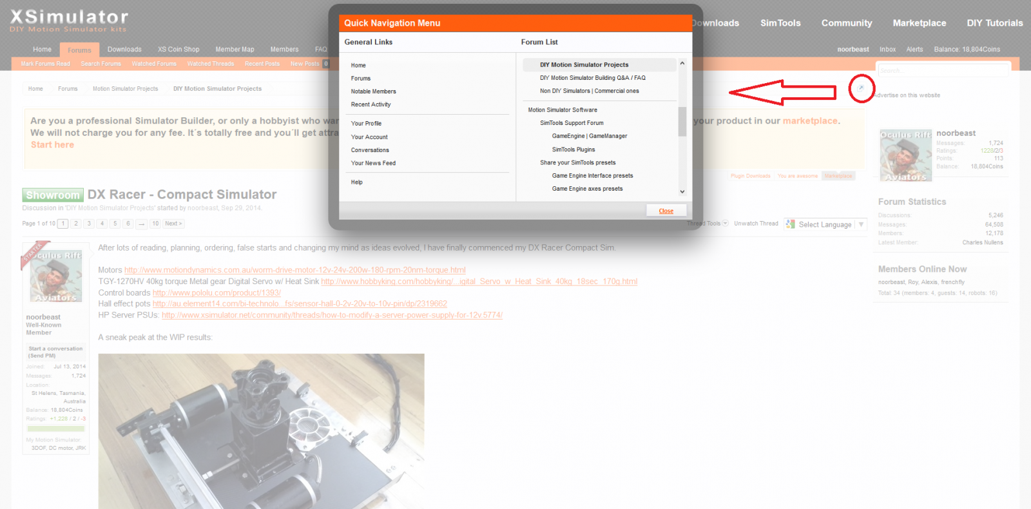The width and height of the screenshot is (1031, 509).
Task: Open Watched Threads link
Action: coord(210,64)
